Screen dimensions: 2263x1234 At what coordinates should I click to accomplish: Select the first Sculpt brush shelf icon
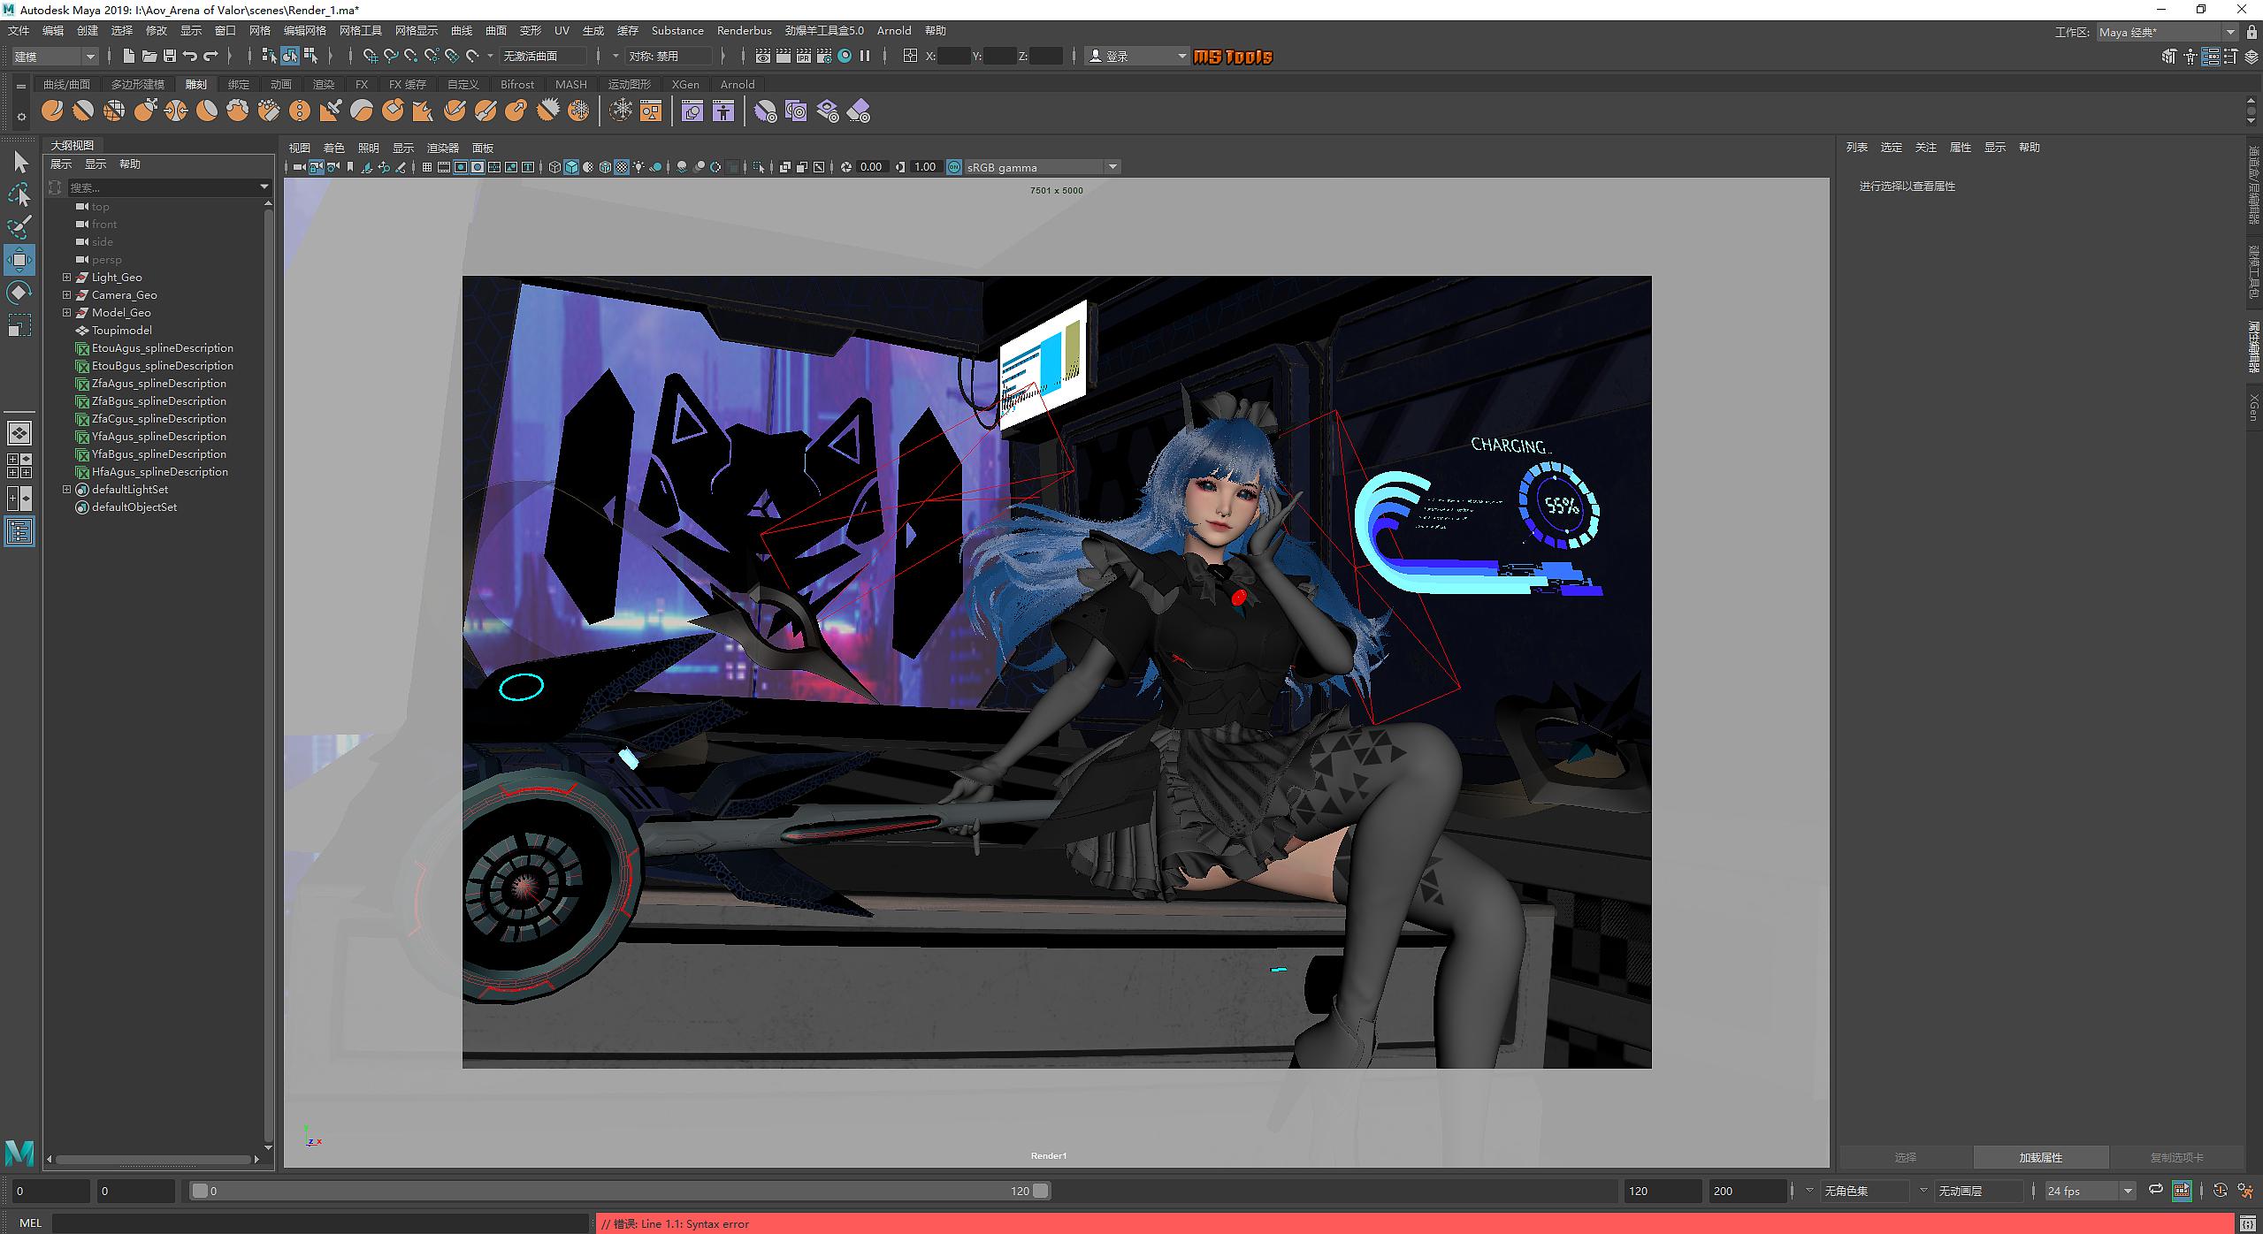52,111
